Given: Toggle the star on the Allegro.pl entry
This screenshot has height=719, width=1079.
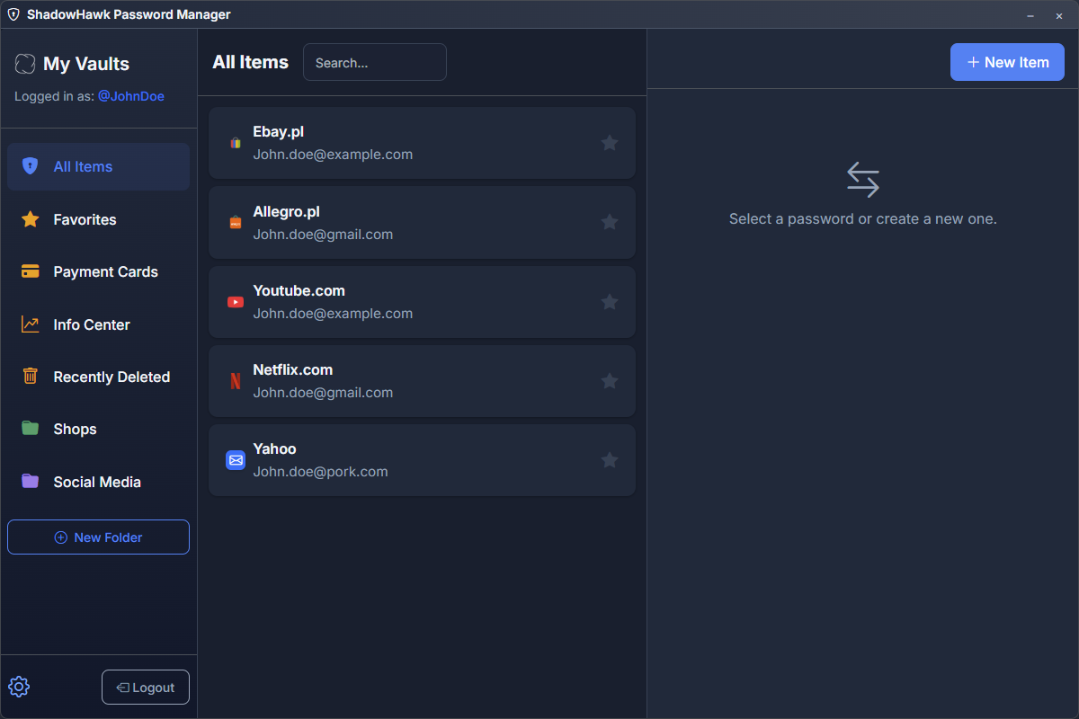Looking at the screenshot, I should [x=610, y=222].
